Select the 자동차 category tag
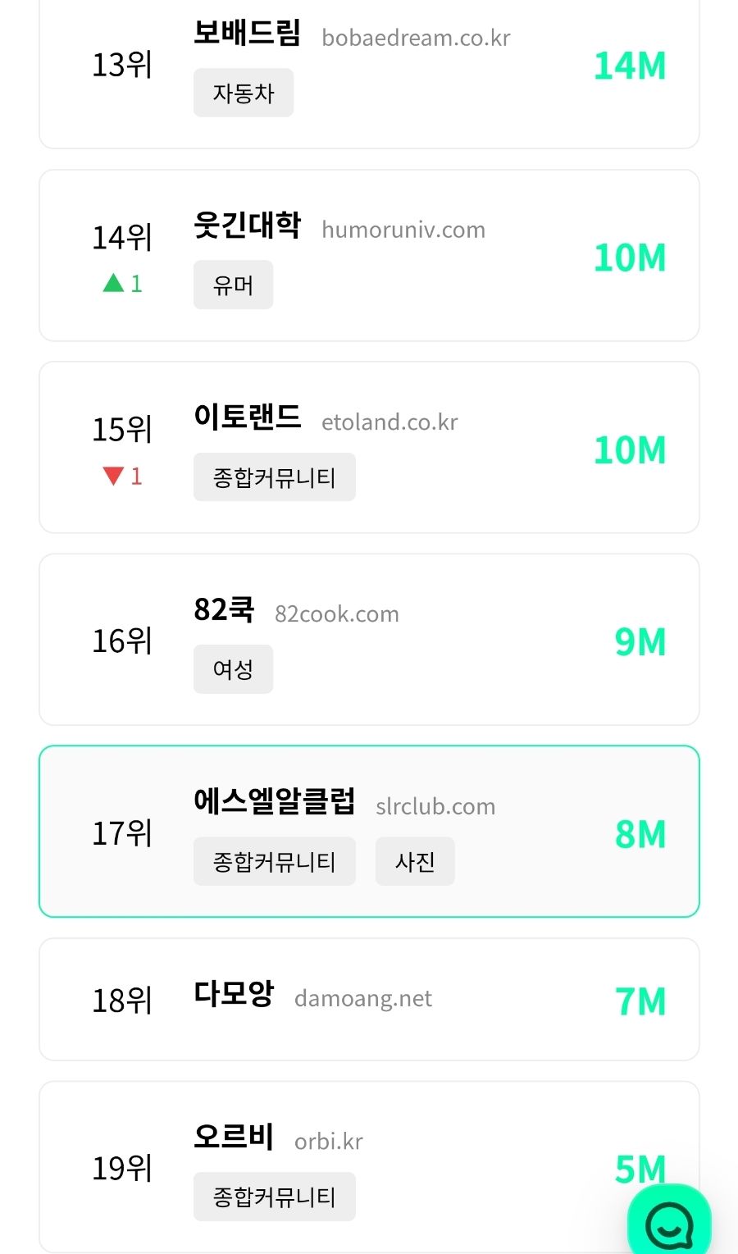 (x=243, y=93)
